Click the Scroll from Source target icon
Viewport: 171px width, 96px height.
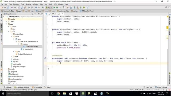[x=32, y=14]
